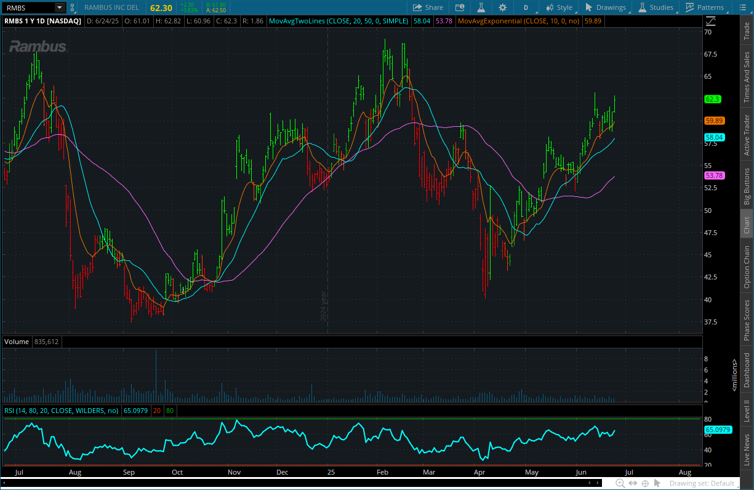
Task: Click the 2024 year divider label
Action: click(x=323, y=307)
